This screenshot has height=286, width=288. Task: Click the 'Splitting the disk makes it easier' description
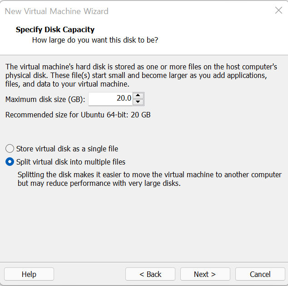[x=149, y=179]
